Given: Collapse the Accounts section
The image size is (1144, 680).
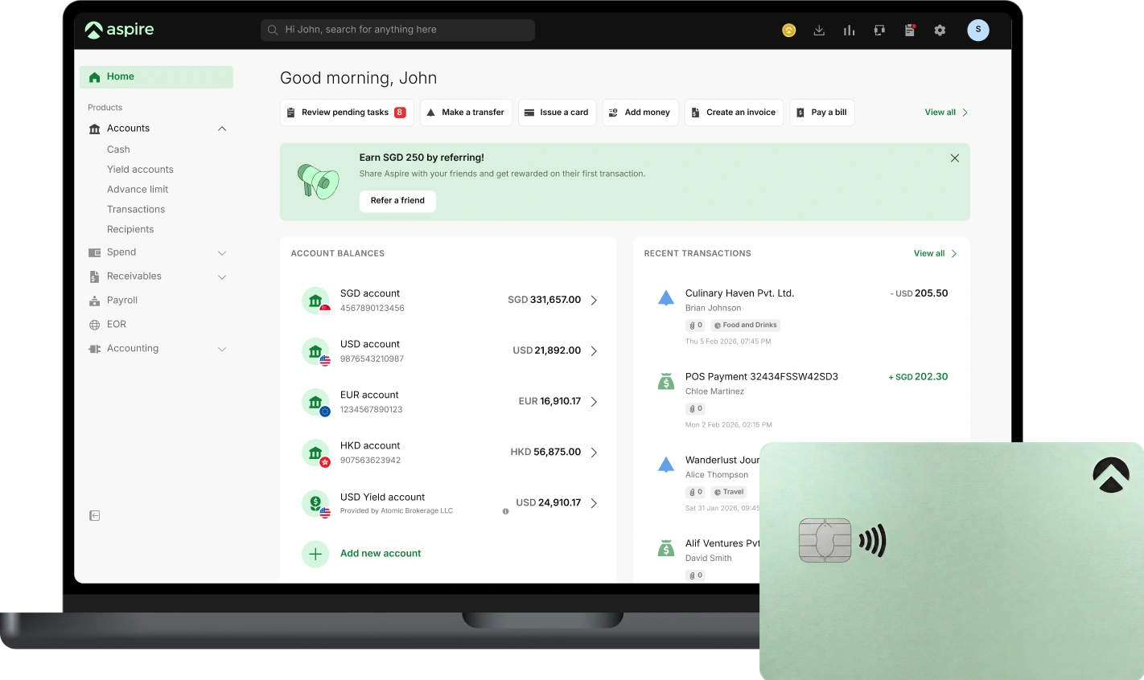Looking at the screenshot, I should pos(222,129).
